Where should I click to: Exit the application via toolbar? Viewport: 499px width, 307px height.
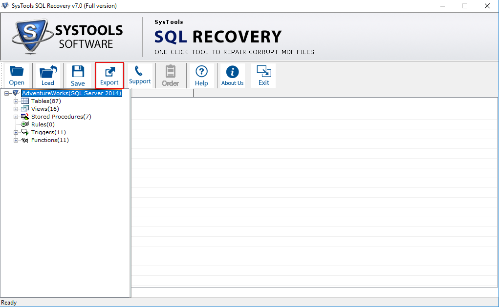click(x=264, y=76)
